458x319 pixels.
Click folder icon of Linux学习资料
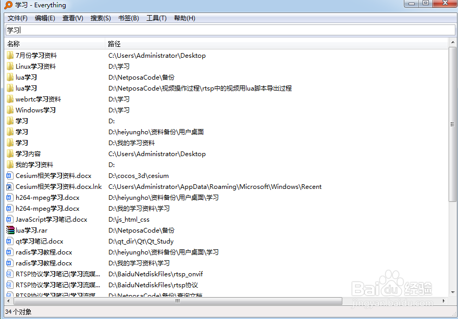coord(10,66)
